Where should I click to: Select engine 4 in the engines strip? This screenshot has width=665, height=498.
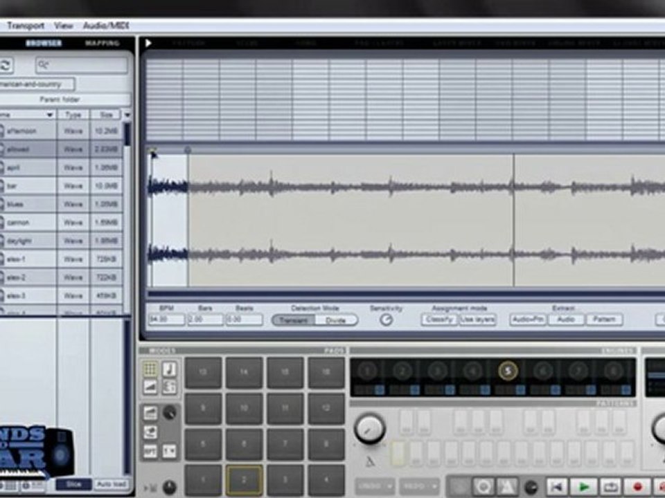pos(472,371)
